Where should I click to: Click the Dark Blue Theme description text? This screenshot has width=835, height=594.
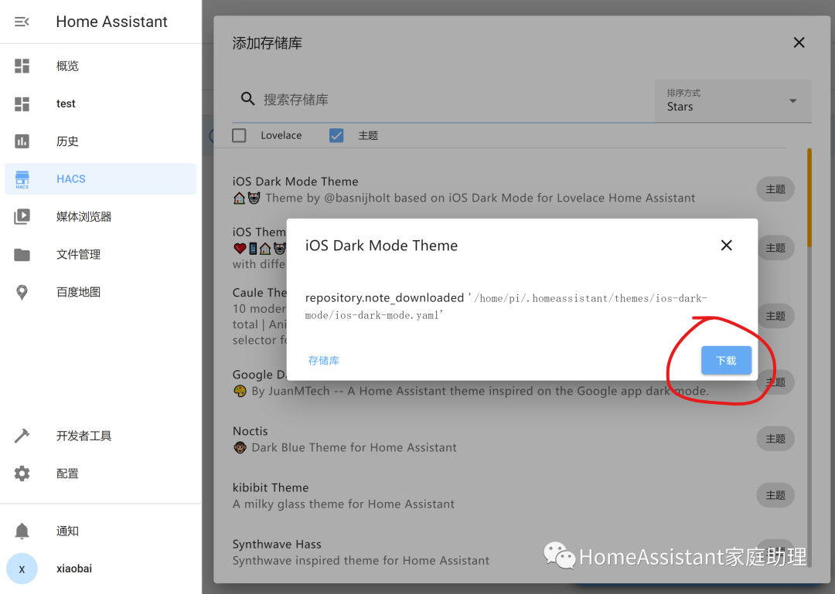coord(354,448)
